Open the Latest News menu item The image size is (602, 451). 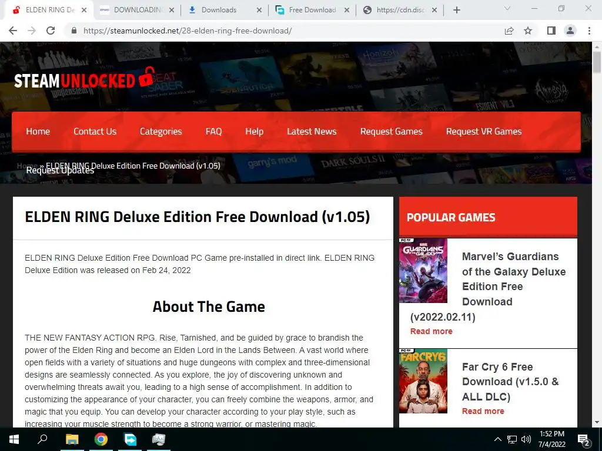coord(312,132)
